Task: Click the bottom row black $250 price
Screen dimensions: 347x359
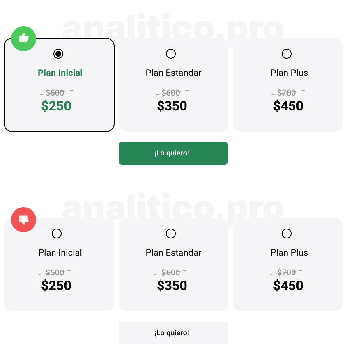Action: [56, 286]
